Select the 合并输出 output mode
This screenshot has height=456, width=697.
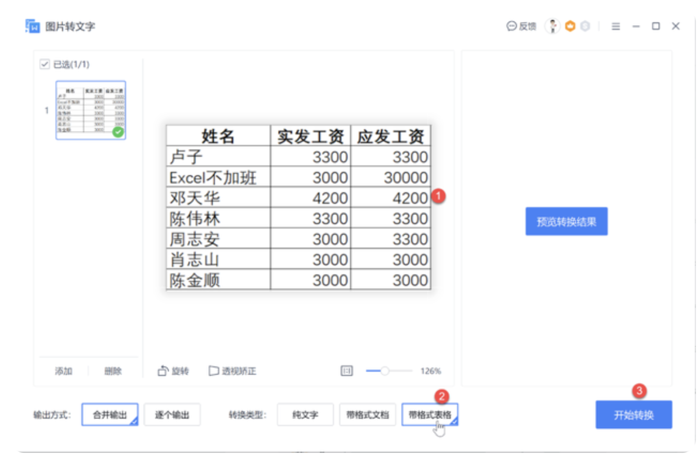[x=110, y=415]
